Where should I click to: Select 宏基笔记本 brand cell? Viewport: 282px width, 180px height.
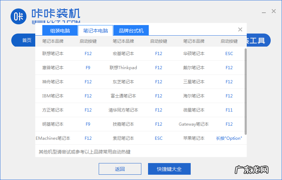(x=123, y=53)
